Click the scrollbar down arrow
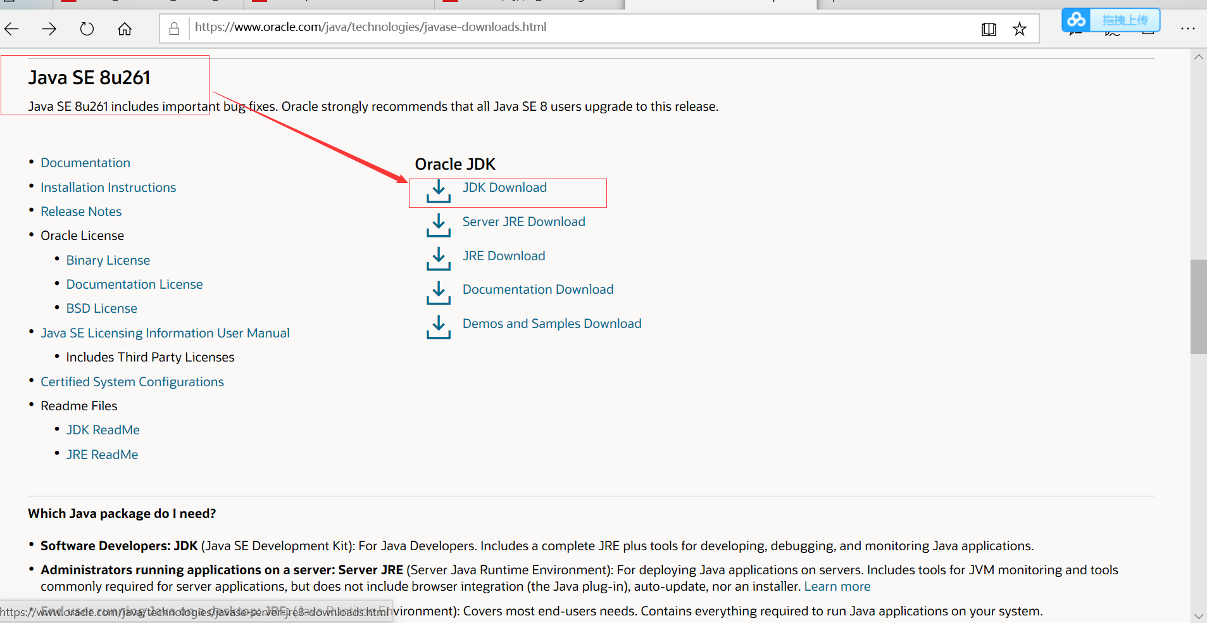1207x623 pixels. point(1198,615)
